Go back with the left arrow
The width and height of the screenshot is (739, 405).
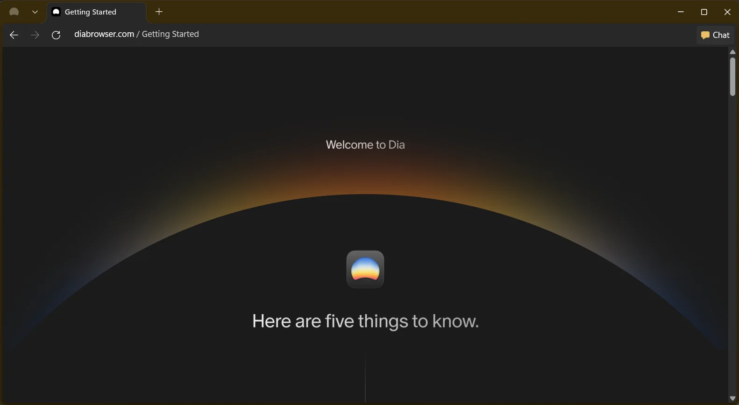[14, 35]
